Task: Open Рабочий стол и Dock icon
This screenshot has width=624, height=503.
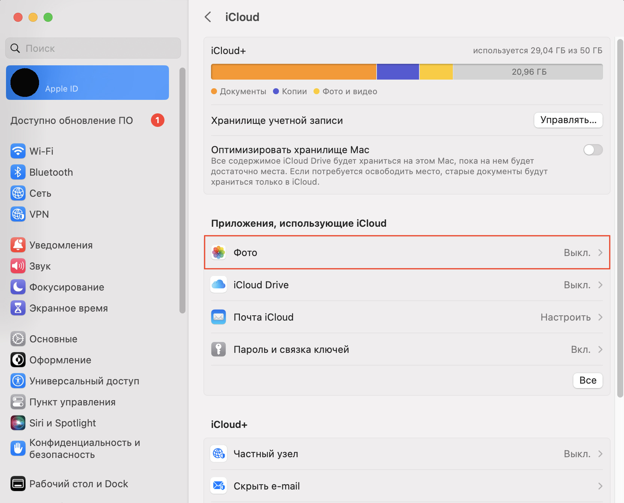Action: (18, 484)
